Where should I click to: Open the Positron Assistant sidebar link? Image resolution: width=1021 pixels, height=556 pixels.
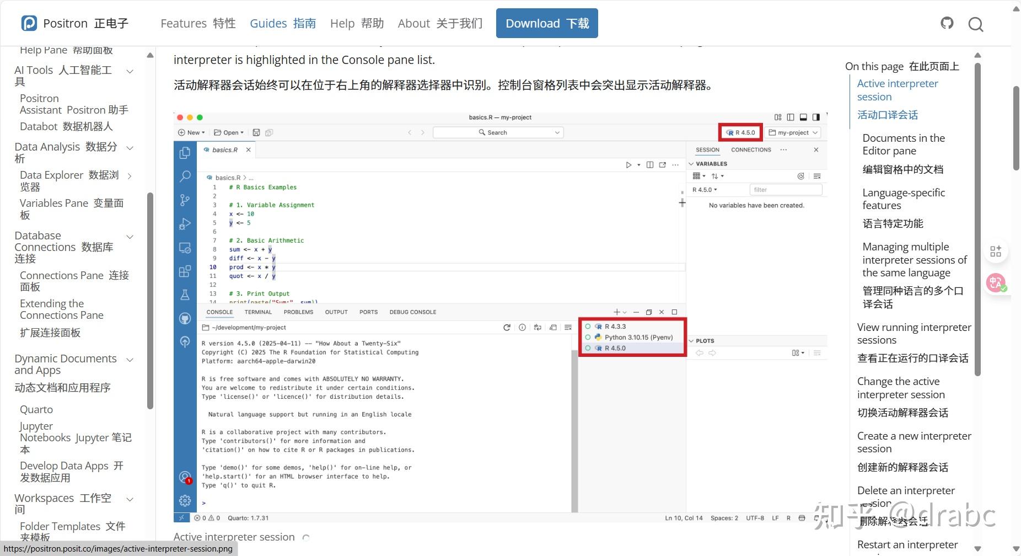74,104
